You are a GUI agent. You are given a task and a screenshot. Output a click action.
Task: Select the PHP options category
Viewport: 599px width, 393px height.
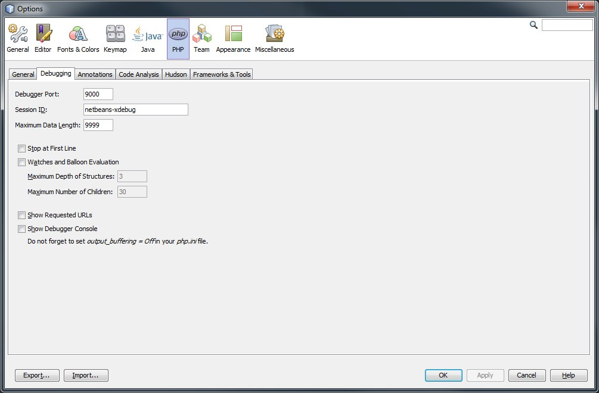point(178,39)
